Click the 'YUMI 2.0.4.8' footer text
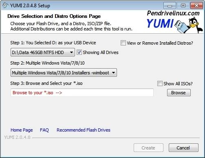Screen dimensions: 205x158 (x=17, y=137)
